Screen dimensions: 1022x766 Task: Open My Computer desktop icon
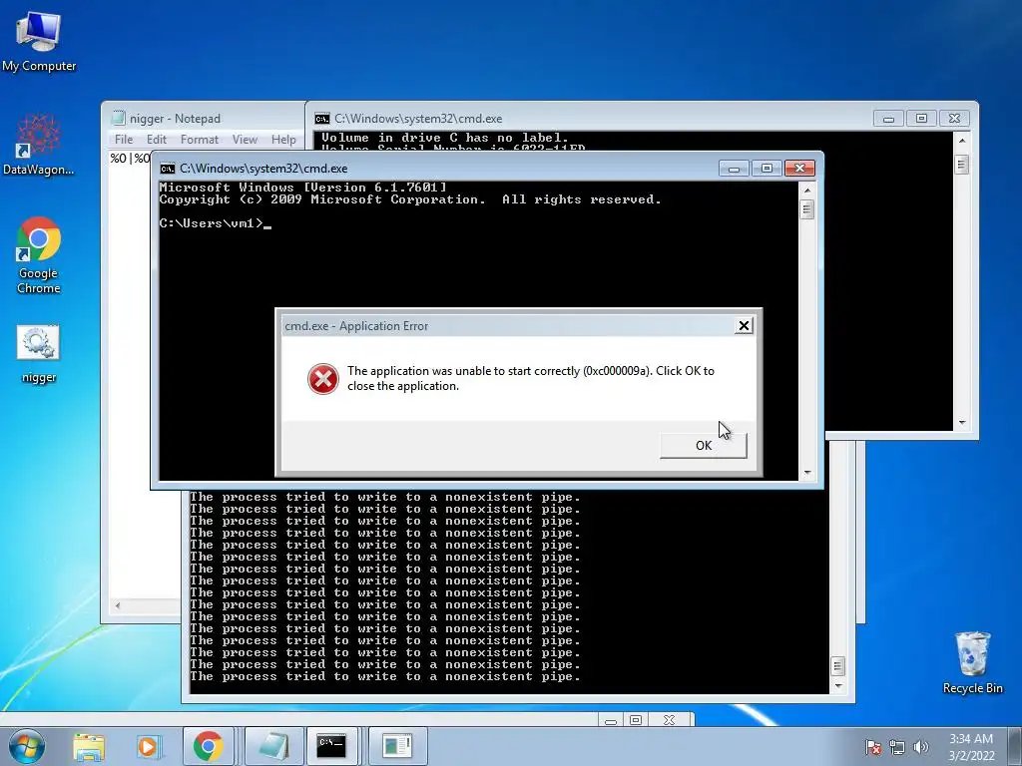(x=39, y=40)
